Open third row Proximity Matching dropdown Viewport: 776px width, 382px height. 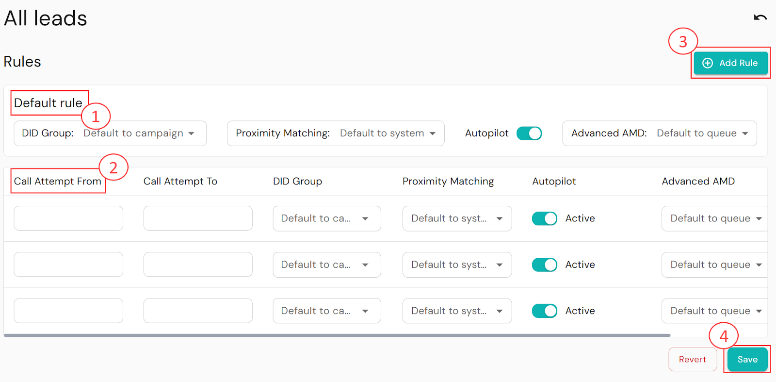[457, 311]
